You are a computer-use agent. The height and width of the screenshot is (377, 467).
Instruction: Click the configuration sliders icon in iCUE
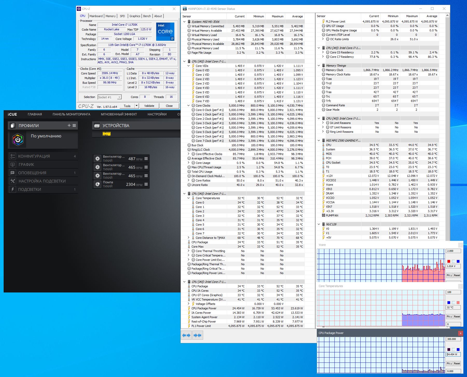[x=13, y=156]
